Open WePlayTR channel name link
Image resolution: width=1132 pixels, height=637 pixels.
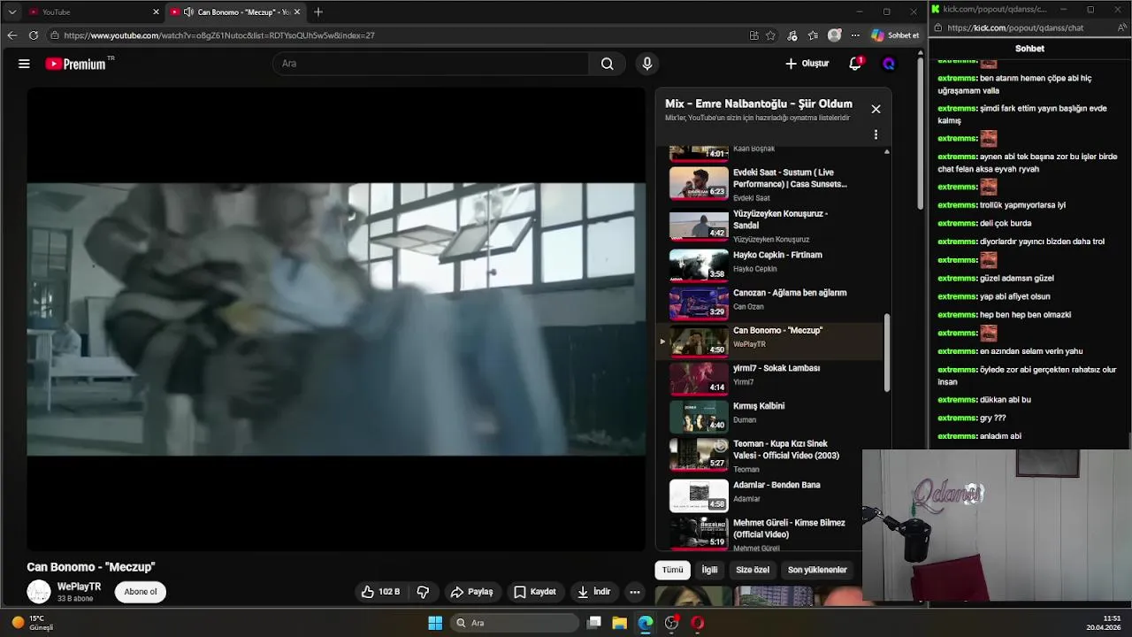(x=79, y=587)
